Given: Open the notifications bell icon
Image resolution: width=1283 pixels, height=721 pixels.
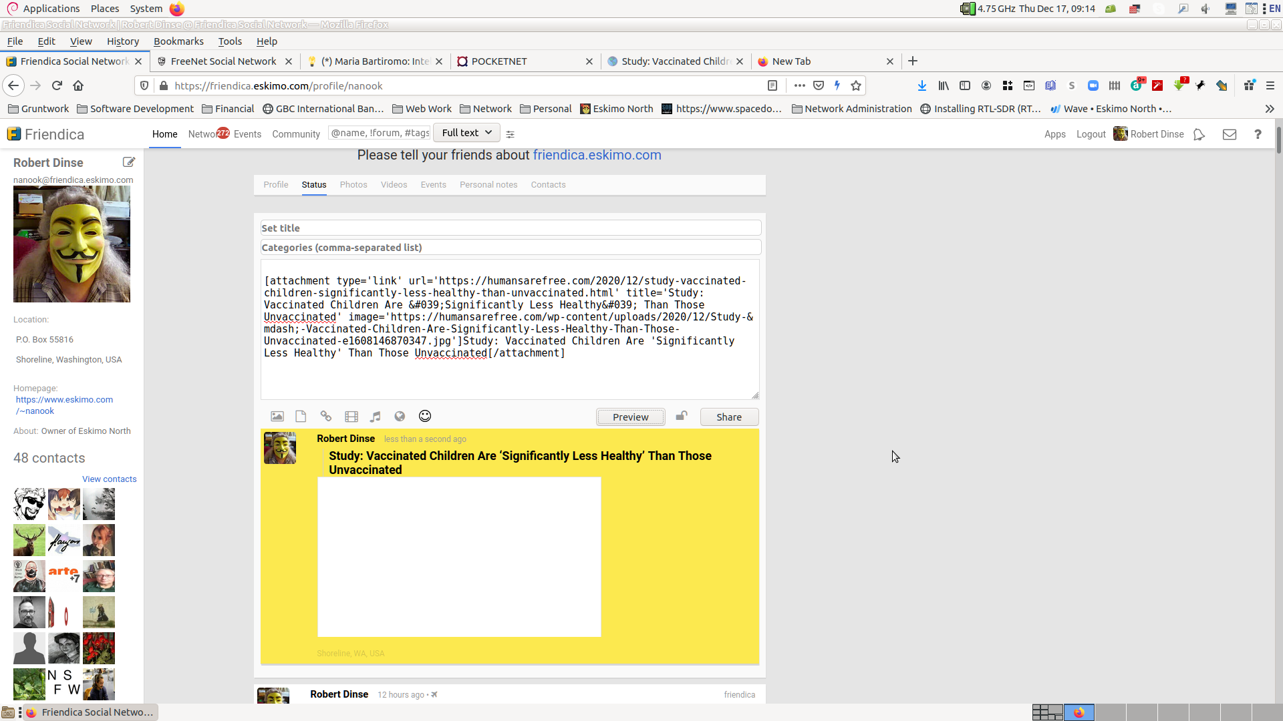Looking at the screenshot, I should pyautogui.click(x=1199, y=134).
